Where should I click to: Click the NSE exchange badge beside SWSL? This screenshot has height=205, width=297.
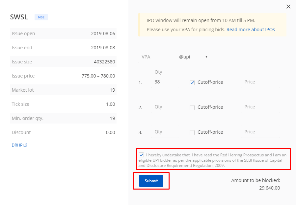[x=41, y=17]
